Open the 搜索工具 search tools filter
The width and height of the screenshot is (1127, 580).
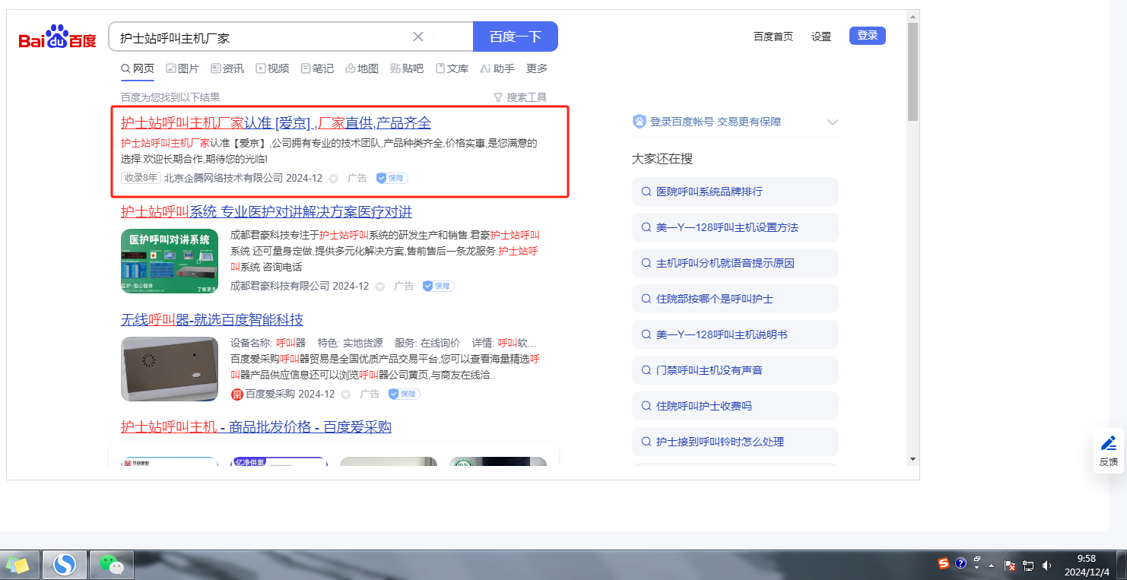click(520, 97)
